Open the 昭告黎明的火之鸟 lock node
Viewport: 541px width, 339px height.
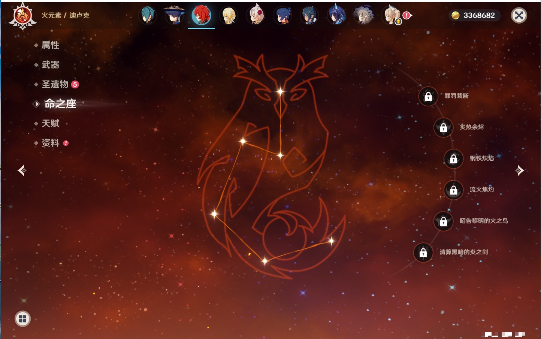443,221
